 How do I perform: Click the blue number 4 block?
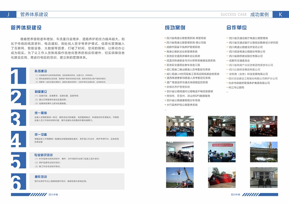(x=18, y=139)
